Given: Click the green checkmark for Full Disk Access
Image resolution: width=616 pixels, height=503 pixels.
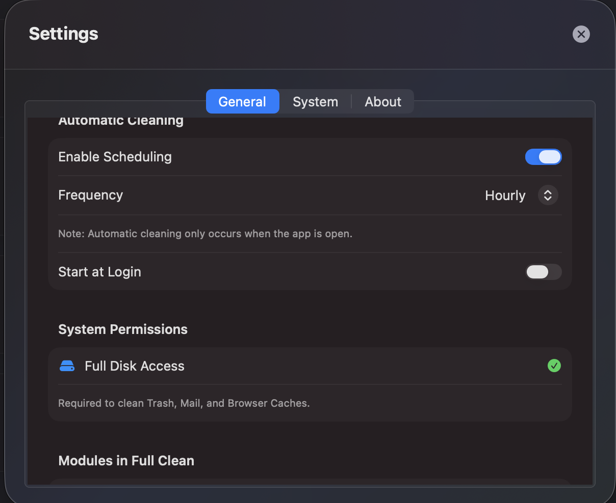Looking at the screenshot, I should (554, 366).
